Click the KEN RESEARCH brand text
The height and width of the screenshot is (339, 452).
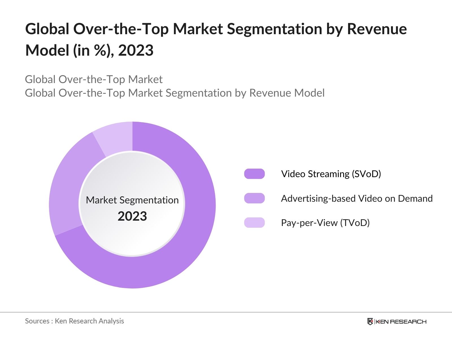tap(401, 321)
